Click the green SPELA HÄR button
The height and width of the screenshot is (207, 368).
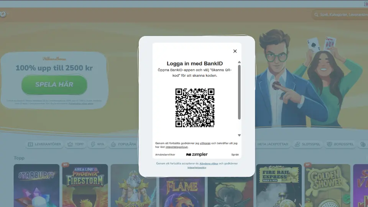click(x=54, y=85)
